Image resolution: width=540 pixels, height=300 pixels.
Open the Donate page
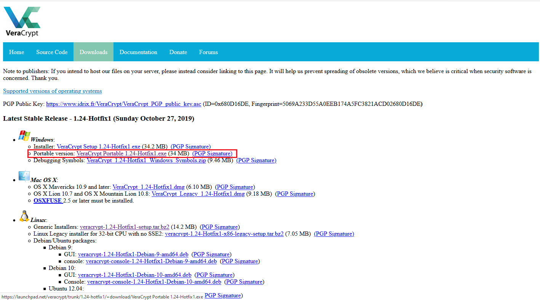tap(178, 52)
